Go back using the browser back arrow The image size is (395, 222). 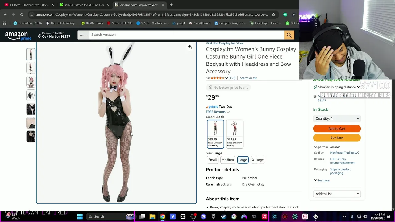coord(5,14)
